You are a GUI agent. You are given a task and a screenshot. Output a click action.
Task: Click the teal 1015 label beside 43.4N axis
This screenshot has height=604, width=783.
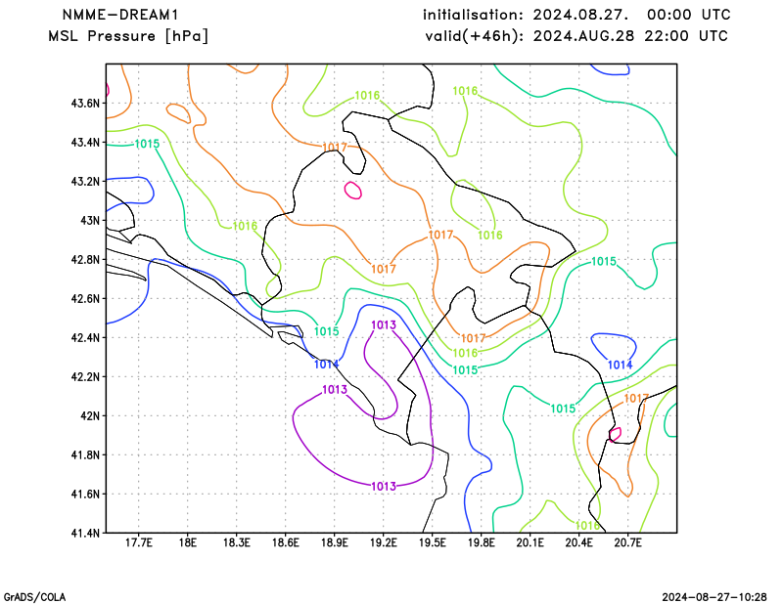pos(147,144)
